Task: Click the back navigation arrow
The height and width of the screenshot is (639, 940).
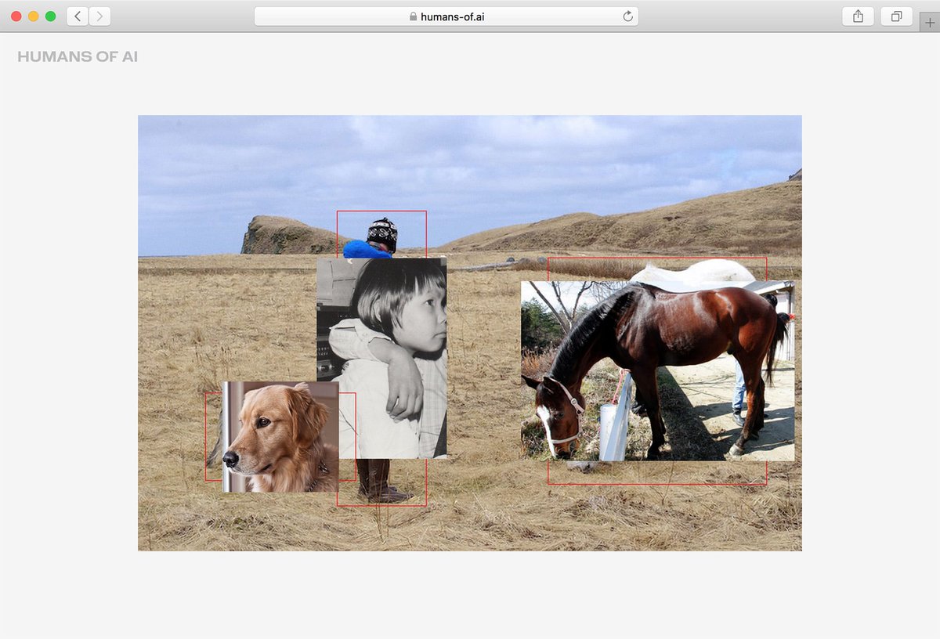Action: pos(77,16)
